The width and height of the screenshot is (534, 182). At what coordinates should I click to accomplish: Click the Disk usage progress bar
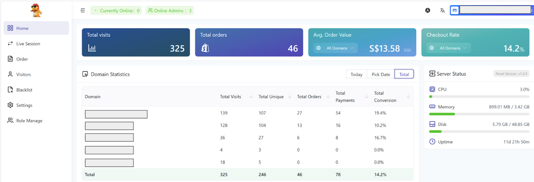click(479, 131)
